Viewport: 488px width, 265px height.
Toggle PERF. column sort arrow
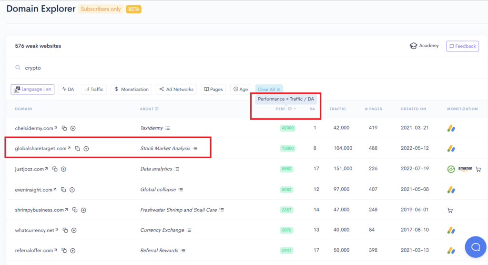click(x=295, y=109)
